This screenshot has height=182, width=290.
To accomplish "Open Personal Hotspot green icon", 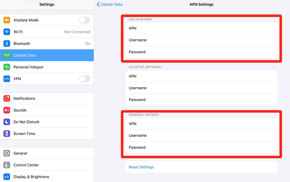I will 7,67.
